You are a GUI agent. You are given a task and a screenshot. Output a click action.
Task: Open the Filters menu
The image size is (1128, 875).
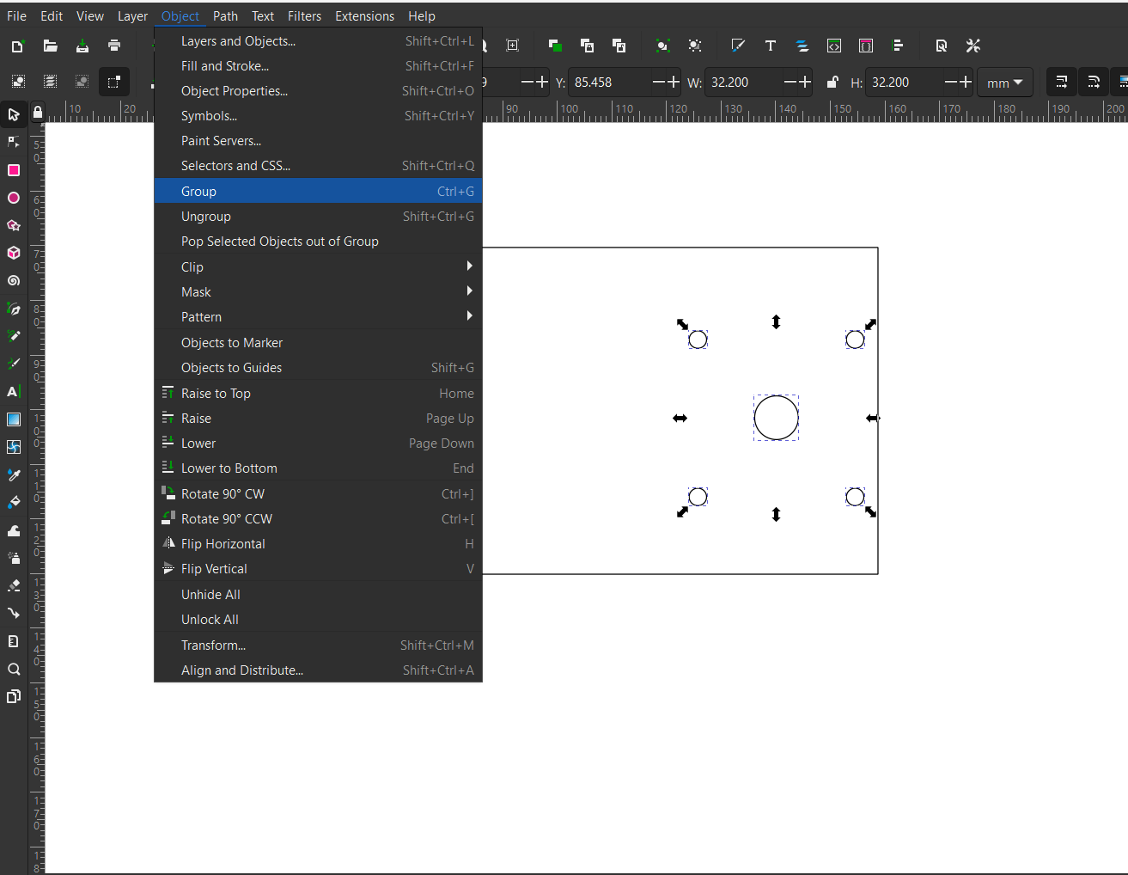pyautogui.click(x=304, y=15)
